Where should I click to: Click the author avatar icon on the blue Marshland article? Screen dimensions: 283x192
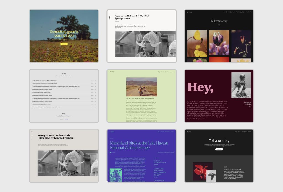[110, 152]
